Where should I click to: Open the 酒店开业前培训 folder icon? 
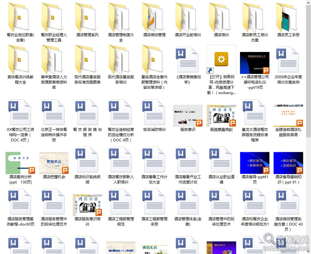[186, 17]
